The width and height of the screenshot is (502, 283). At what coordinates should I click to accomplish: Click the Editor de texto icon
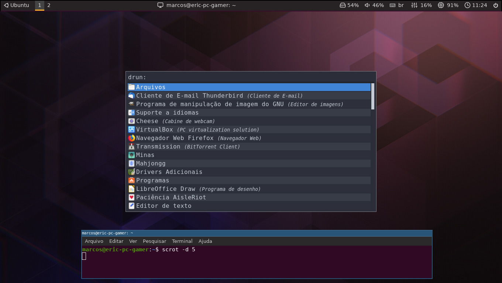[131, 206]
